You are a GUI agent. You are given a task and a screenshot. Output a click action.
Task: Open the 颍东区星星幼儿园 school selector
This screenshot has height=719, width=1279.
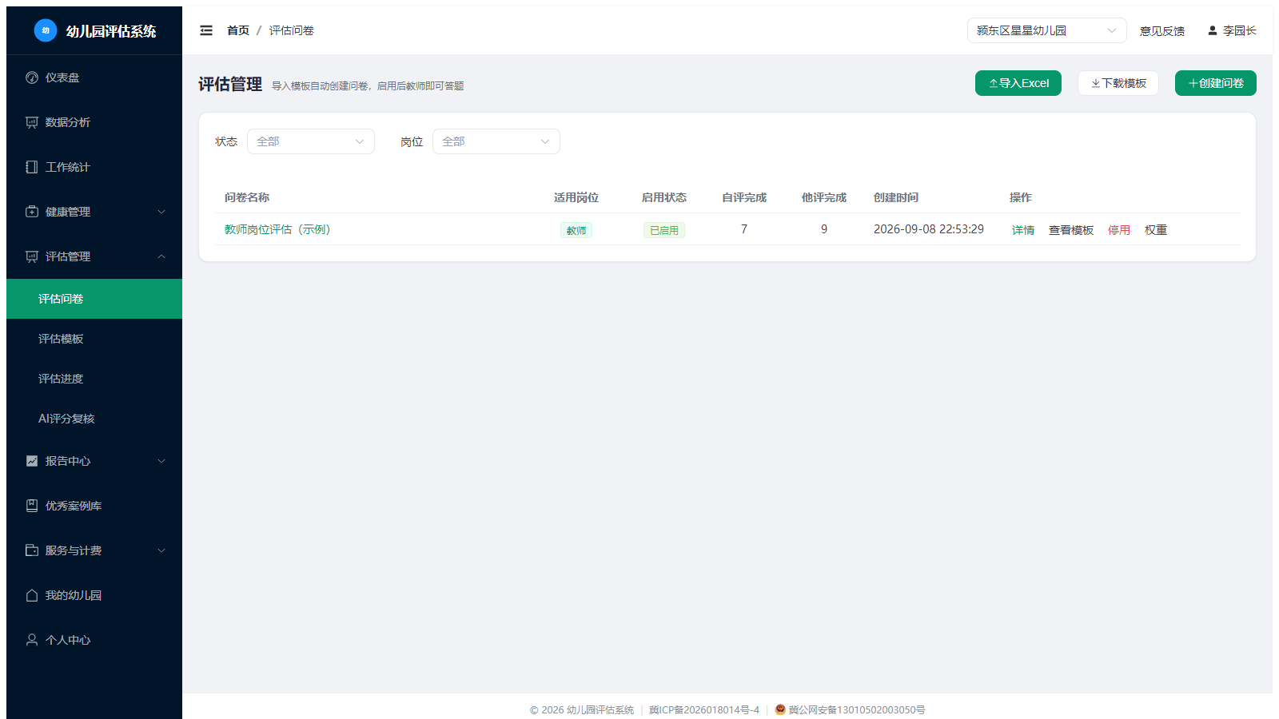[x=1047, y=30]
